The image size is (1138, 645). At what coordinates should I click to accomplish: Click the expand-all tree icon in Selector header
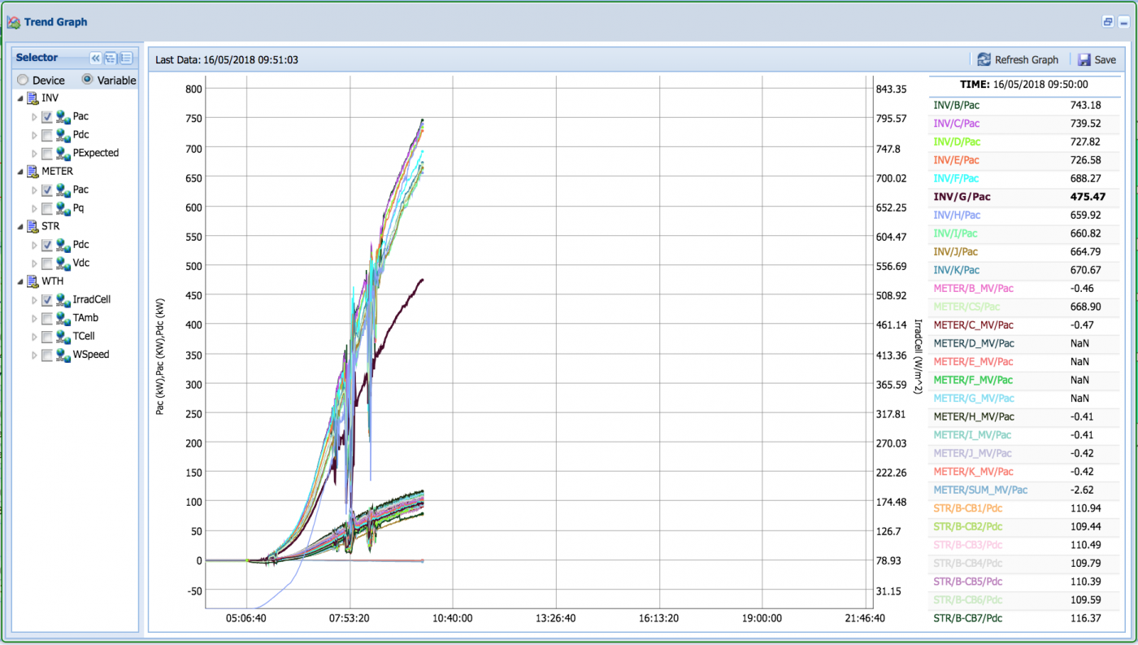pyautogui.click(x=111, y=58)
